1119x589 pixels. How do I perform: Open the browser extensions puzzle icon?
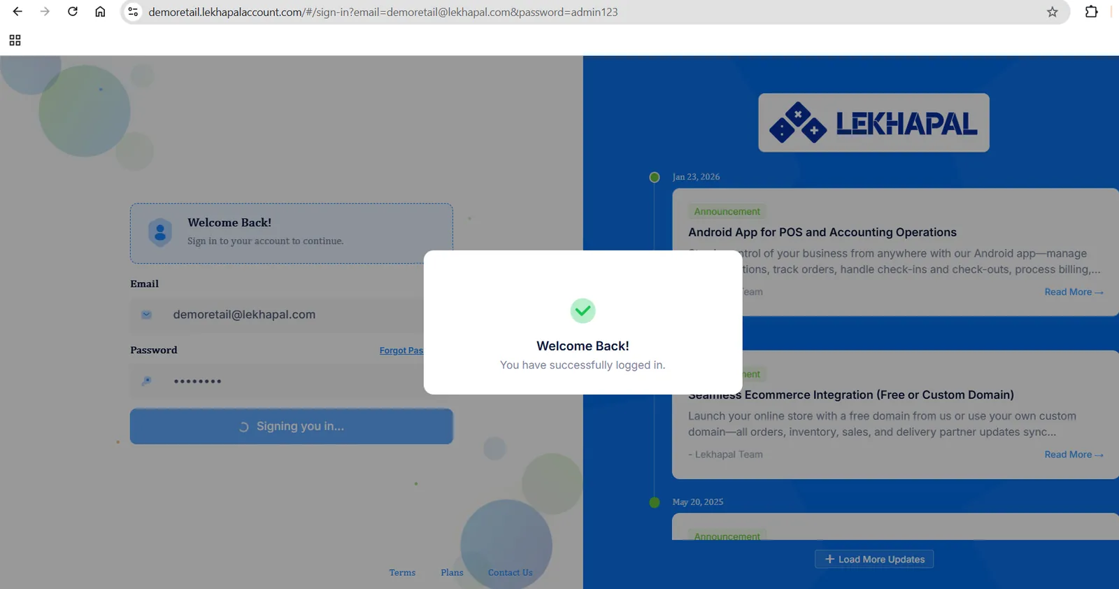1091,12
